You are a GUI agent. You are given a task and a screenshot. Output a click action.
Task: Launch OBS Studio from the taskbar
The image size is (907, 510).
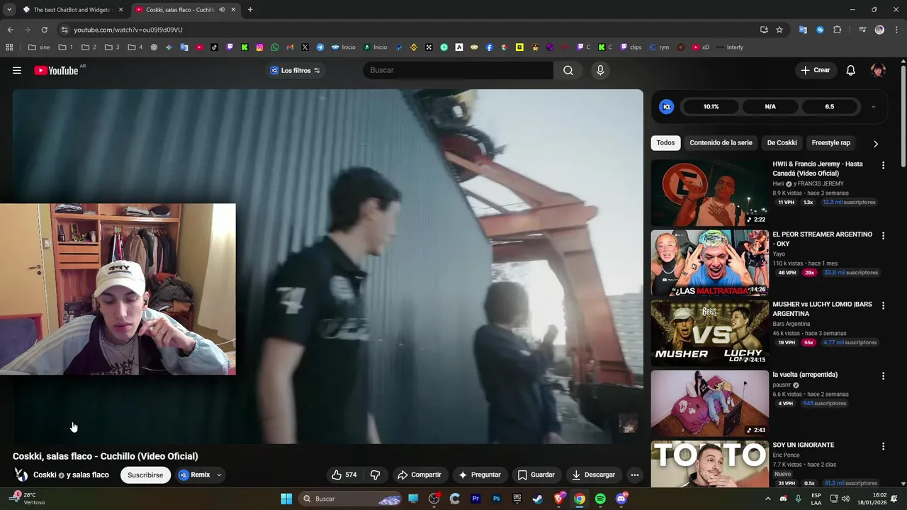[434, 499]
